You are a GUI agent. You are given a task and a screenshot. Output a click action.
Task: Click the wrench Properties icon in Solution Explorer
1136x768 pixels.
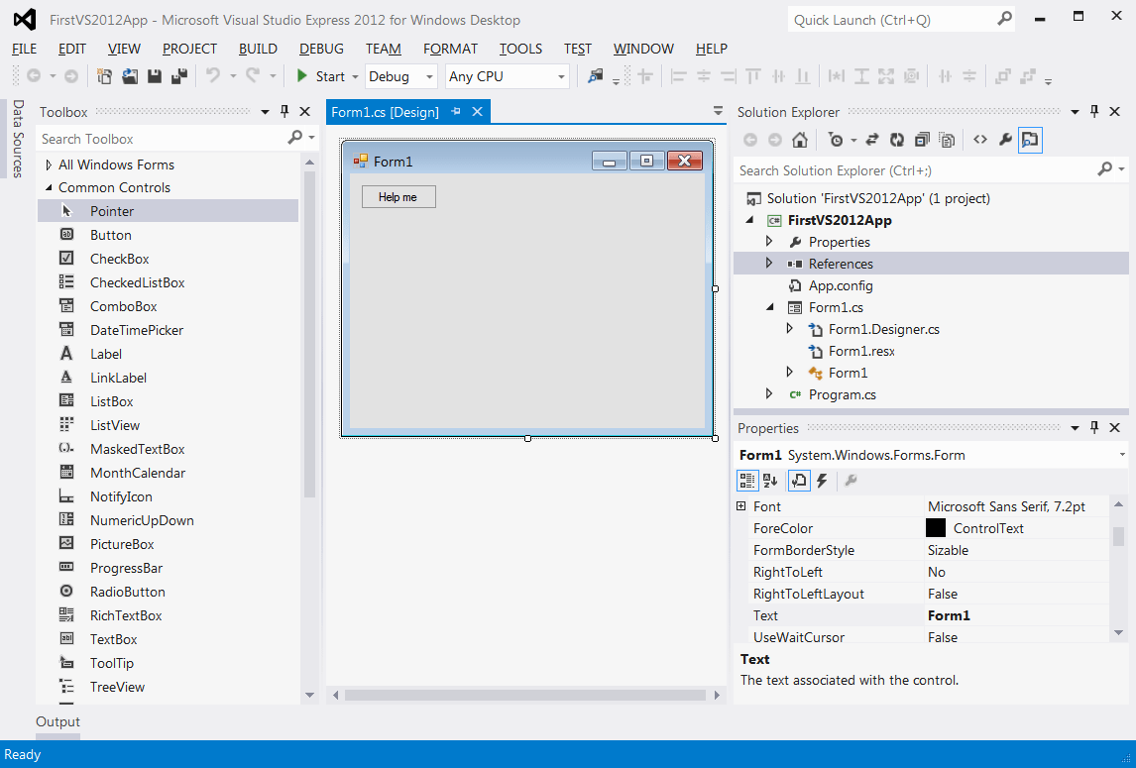pos(1005,140)
